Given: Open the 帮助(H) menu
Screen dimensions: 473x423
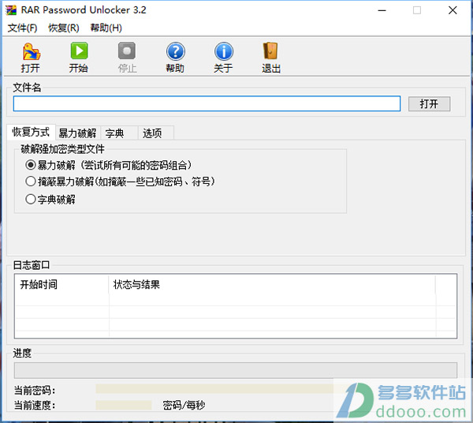Looking at the screenshot, I should tap(106, 28).
